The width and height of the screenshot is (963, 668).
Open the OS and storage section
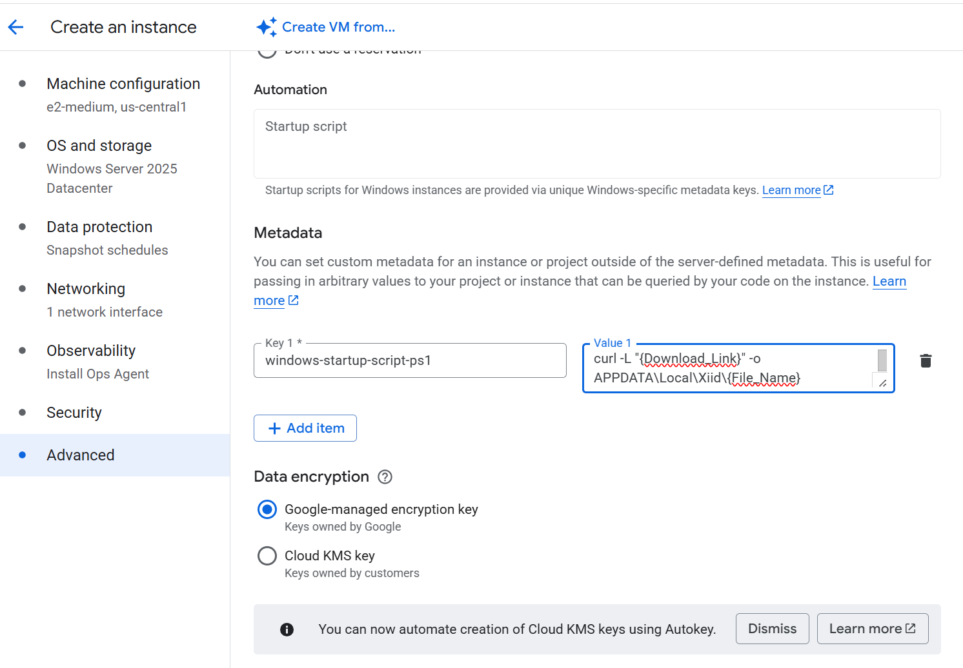click(99, 145)
